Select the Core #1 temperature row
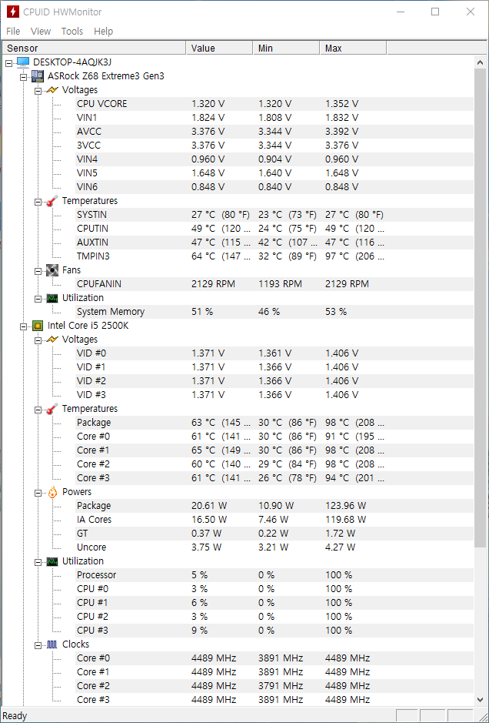This screenshot has width=489, height=723. (274, 450)
